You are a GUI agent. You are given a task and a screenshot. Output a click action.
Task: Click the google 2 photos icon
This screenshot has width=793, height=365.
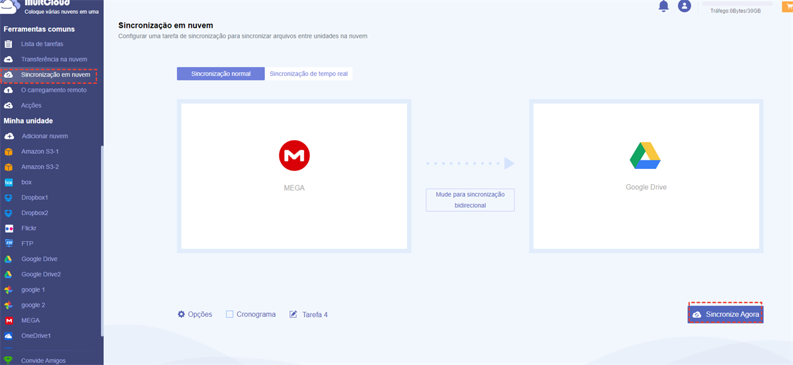(9, 306)
